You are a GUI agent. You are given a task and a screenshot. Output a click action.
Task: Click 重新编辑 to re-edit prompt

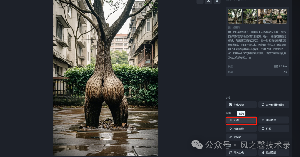[274, 153]
